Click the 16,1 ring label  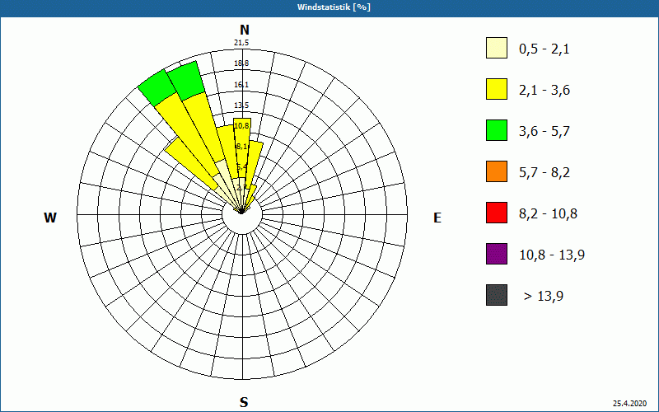pos(241,85)
